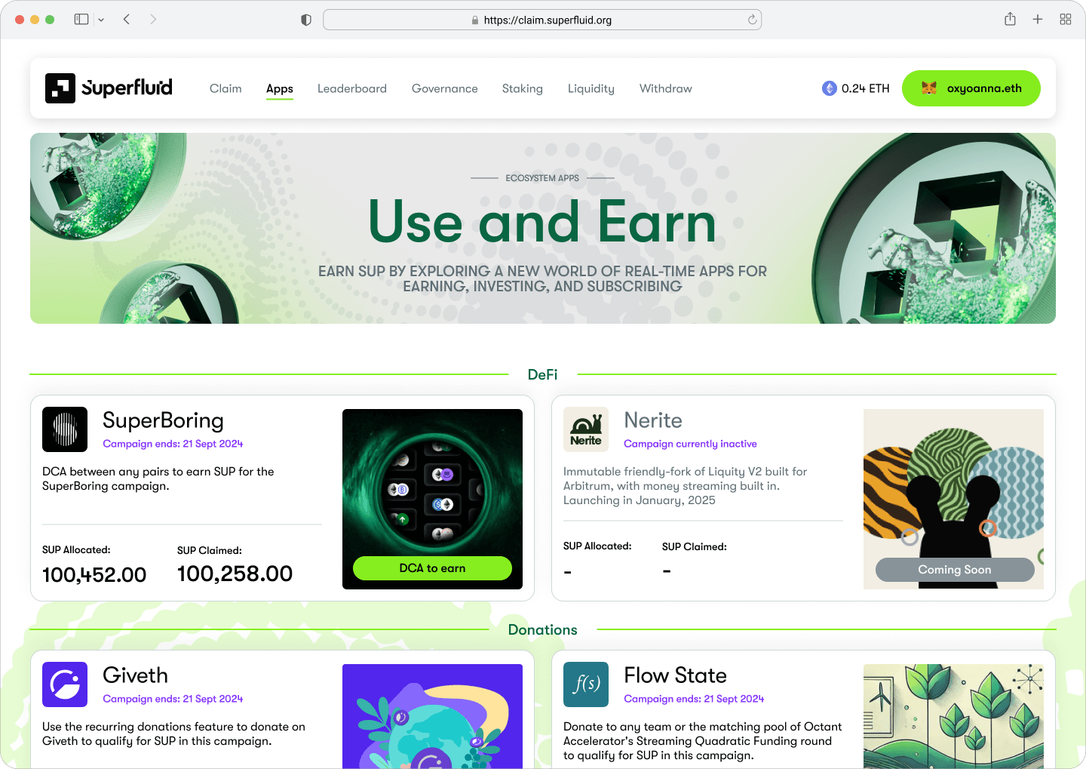This screenshot has height=769, width=1086.
Task: Click Campaign currently inactive text
Action: point(690,444)
